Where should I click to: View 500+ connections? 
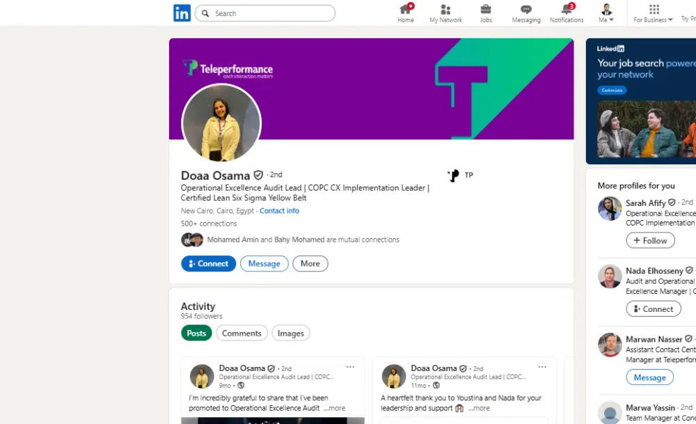[x=209, y=223]
